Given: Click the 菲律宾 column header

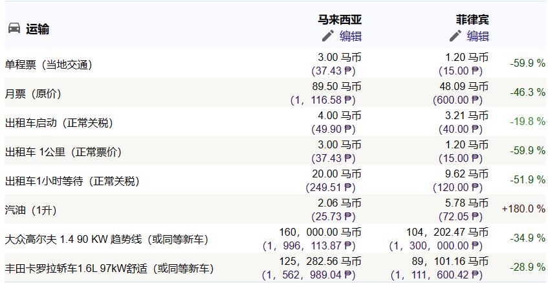Looking at the screenshot, I should (472, 19).
